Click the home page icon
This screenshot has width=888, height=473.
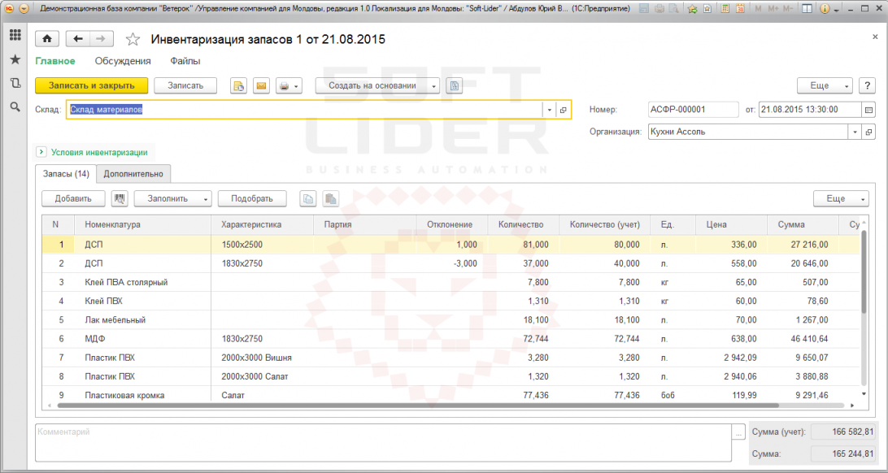[47, 38]
